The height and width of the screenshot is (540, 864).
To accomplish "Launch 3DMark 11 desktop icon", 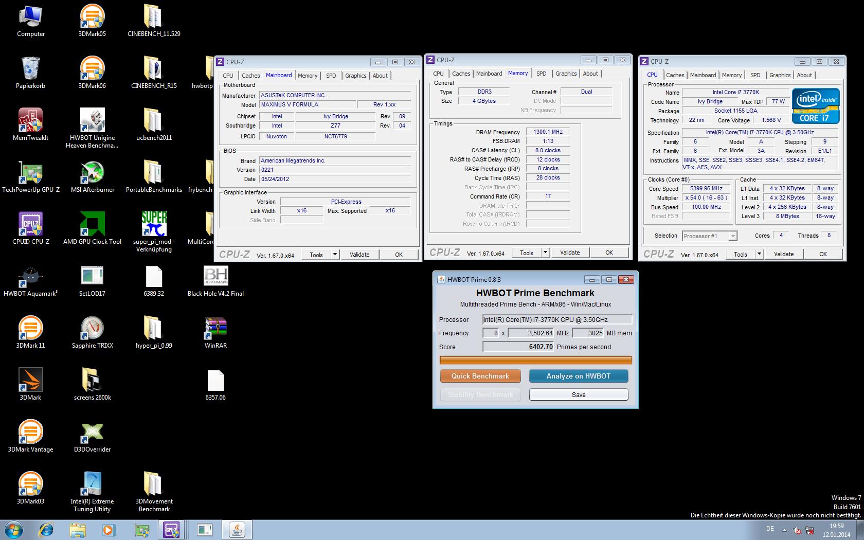I will pyautogui.click(x=31, y=333).
